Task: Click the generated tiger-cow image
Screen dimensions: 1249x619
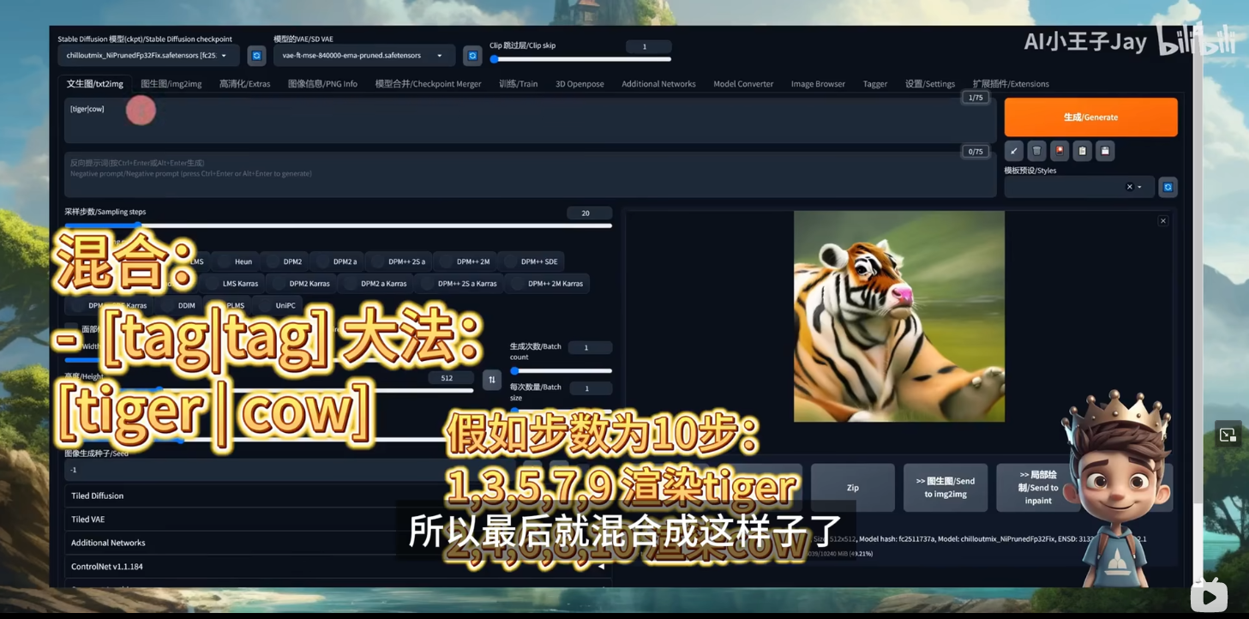Action: click(898, 316)
